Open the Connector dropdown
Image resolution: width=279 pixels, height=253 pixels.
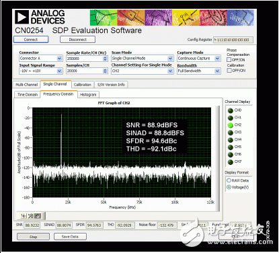41,59
